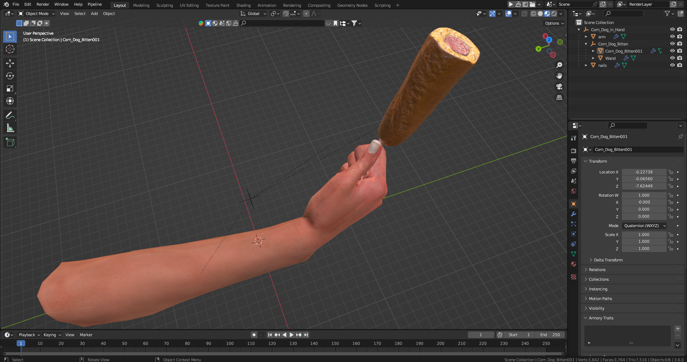Image resolution: width=687 pixels, height=362 pixels.
Task: Open the Material properties tab
Action: click(x=574, y=264)
